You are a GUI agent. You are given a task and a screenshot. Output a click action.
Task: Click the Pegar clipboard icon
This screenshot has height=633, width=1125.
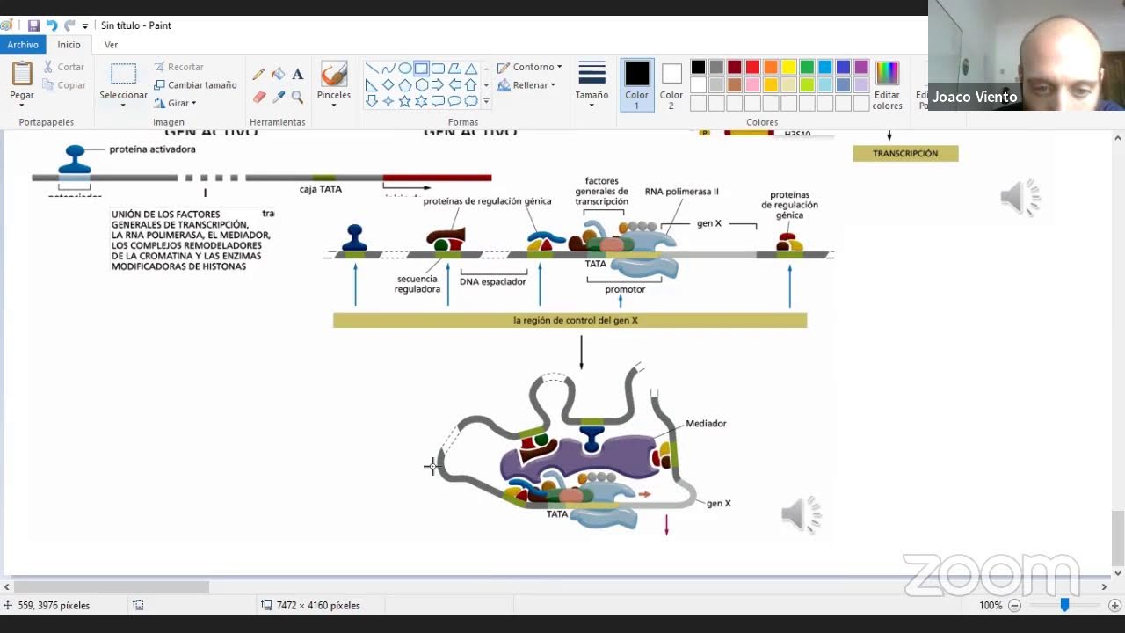pos(22,73)
